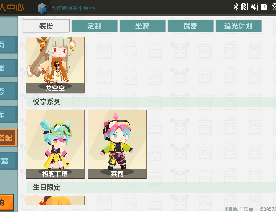Tap the alarm clock status icon
Image resolution: width=276 pixels, height=212 pixels.
264,7
